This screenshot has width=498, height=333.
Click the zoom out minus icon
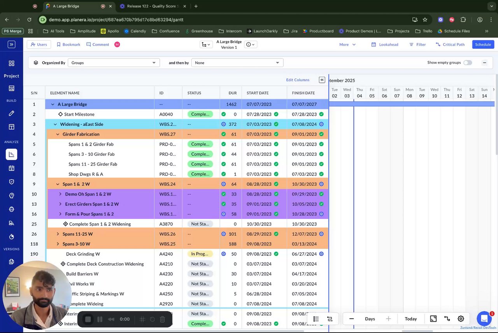pos(351,319)
